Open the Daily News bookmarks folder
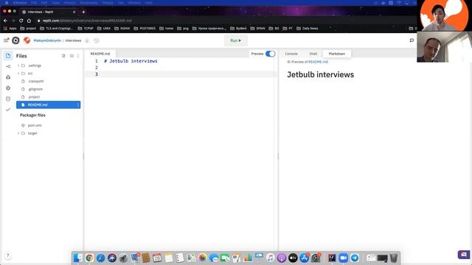 click(308, 29)
